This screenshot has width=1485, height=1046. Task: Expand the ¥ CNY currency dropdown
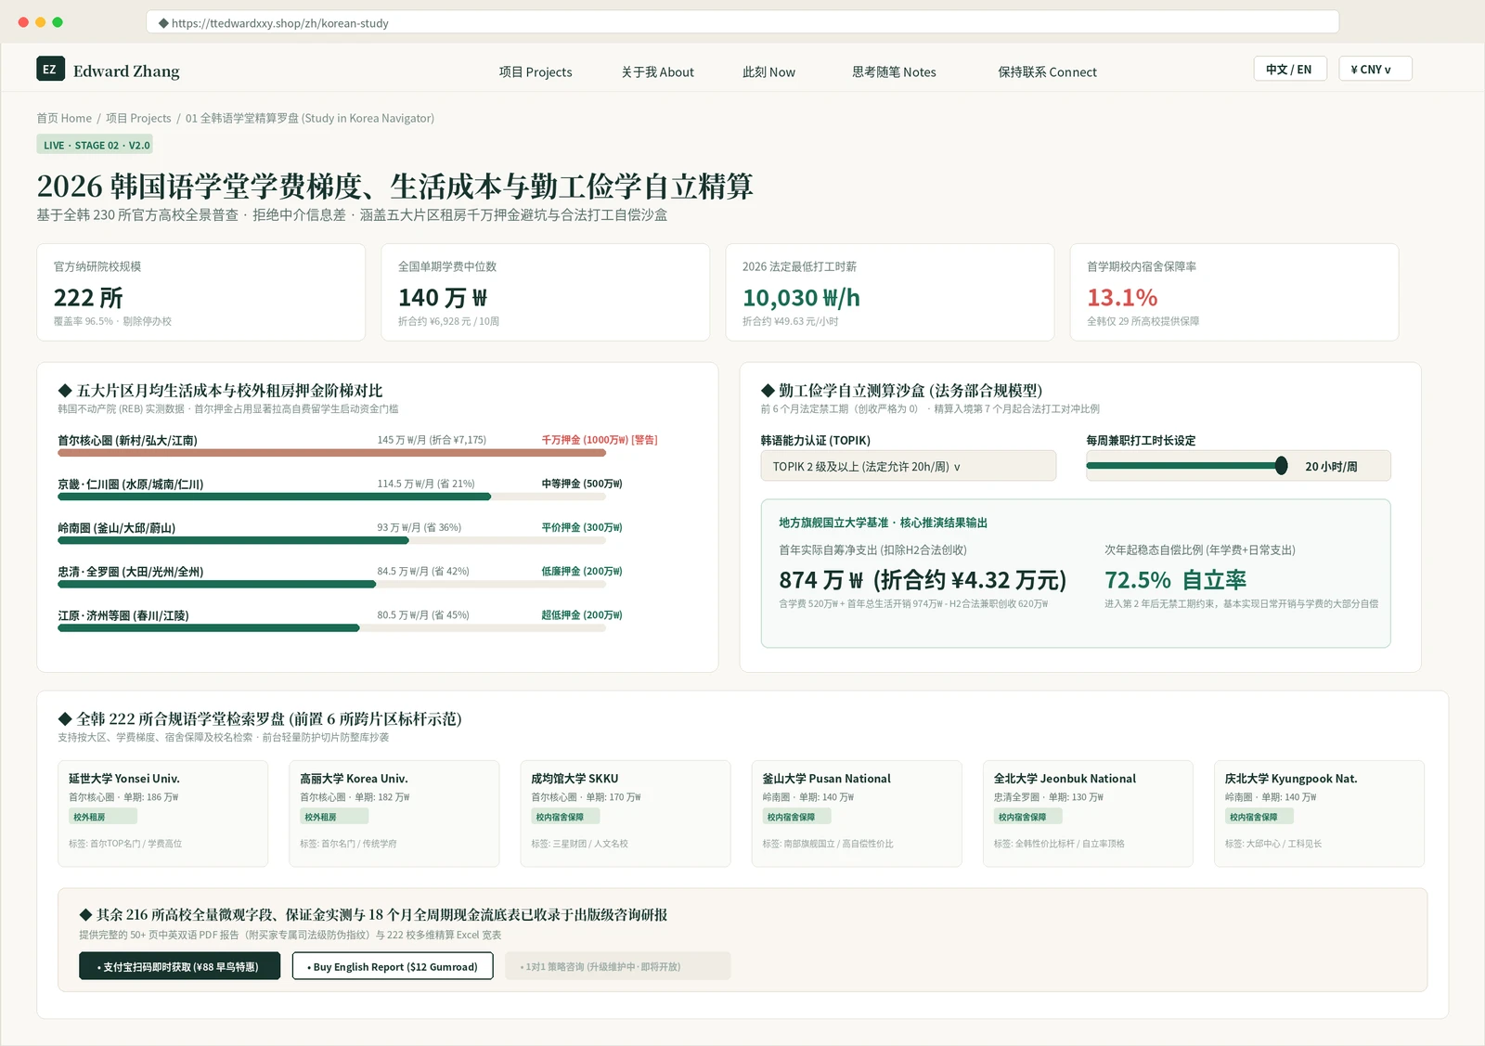coord(1375,69)
